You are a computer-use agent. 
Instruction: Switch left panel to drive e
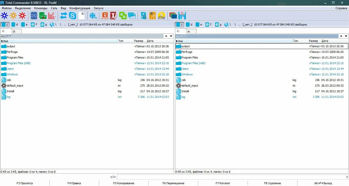click(x=24, y=25)
